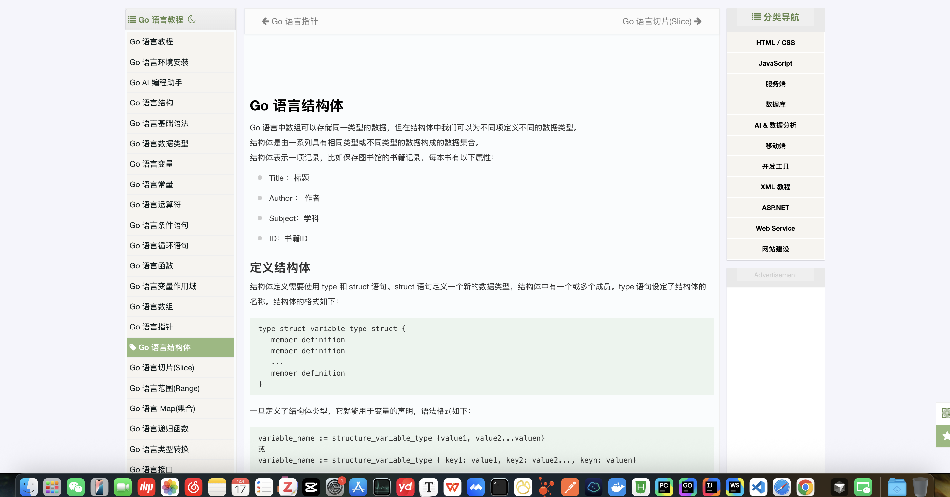Viewport: 950px width, 497px height.
Task: Open Go 语言范围(Range) sidebar item
Action: click(164, 388)
